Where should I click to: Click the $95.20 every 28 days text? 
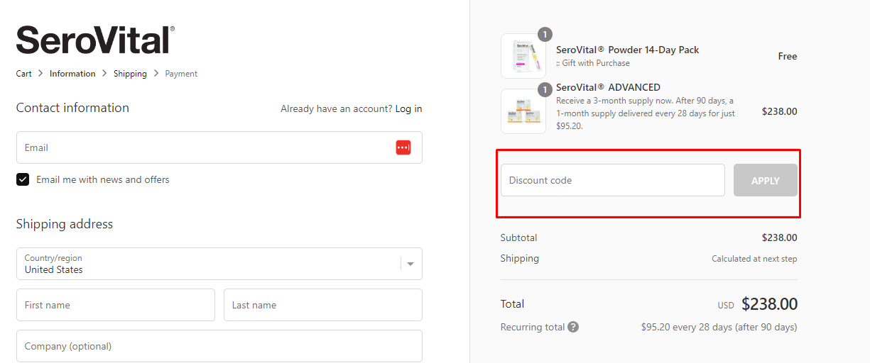[x=719, y=328]
